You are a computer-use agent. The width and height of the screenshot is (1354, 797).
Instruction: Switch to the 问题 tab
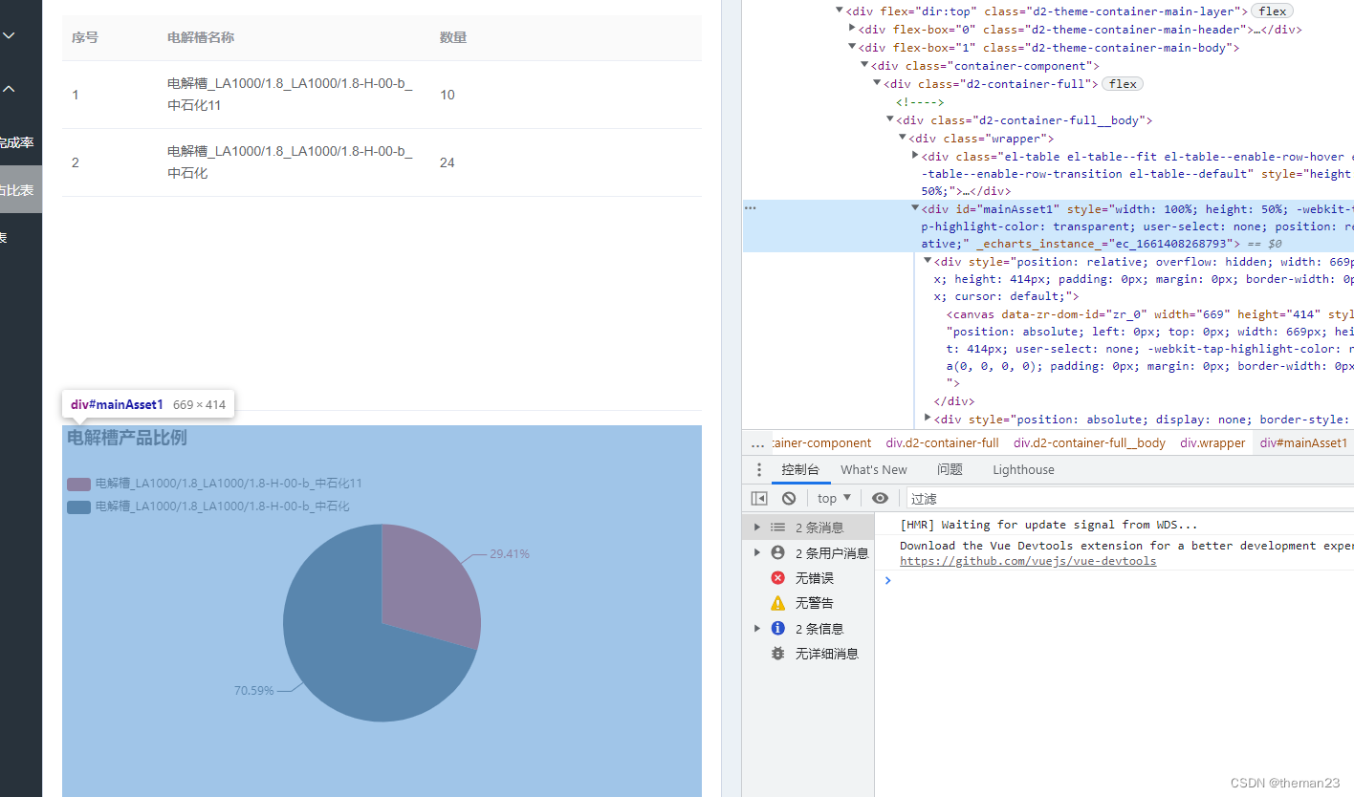pos(950,469)
